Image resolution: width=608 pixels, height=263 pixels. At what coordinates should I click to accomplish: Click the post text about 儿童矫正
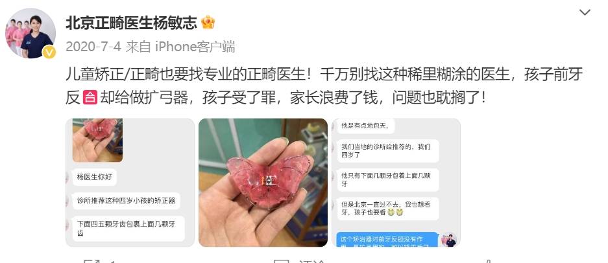point(324,86)
